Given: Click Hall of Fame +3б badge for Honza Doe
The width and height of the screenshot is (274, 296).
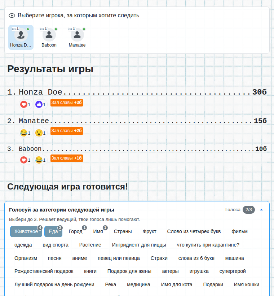Looking at the screenshot, I should tap(67, 103).
